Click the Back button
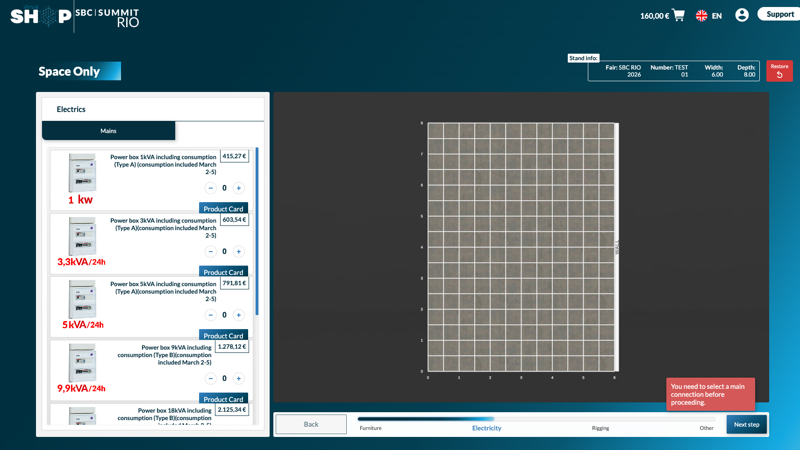The height and width of the screenshot is (450, 800). (x=311, y=424)
